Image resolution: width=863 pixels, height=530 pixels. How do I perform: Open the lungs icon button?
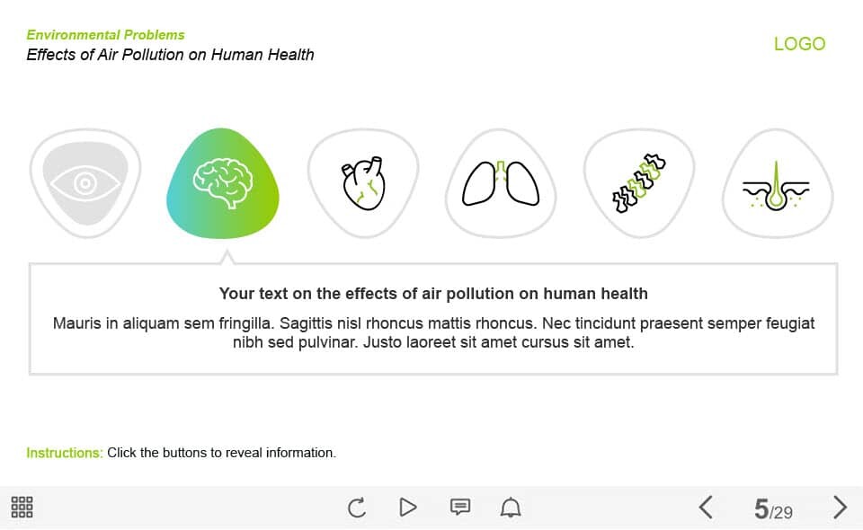pos(501,183)
